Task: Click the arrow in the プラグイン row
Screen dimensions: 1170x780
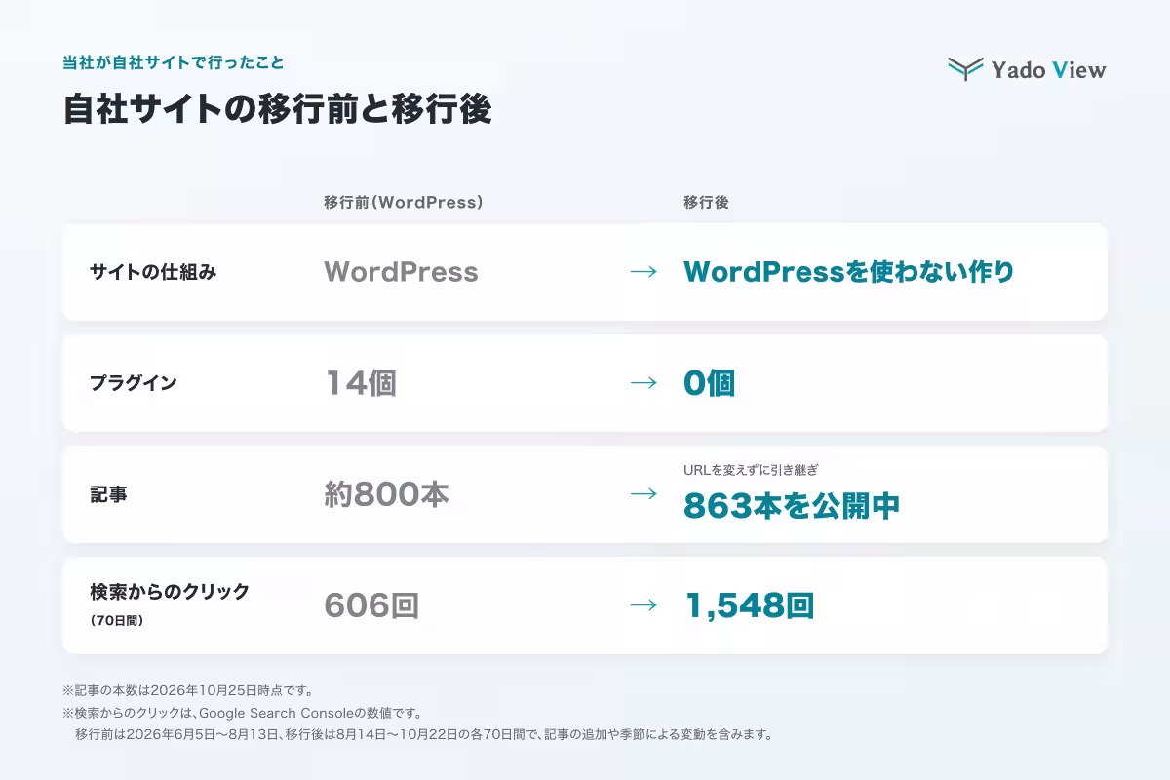Action: tap(643, 383)
